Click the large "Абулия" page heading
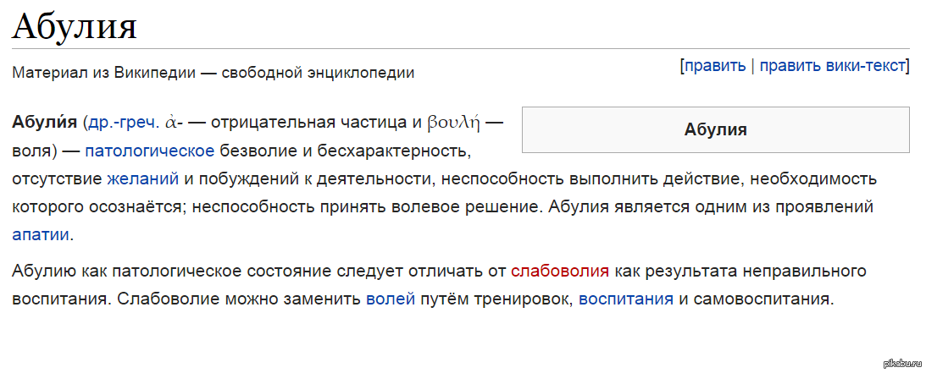The image size is (926, 373). point(75,28)
